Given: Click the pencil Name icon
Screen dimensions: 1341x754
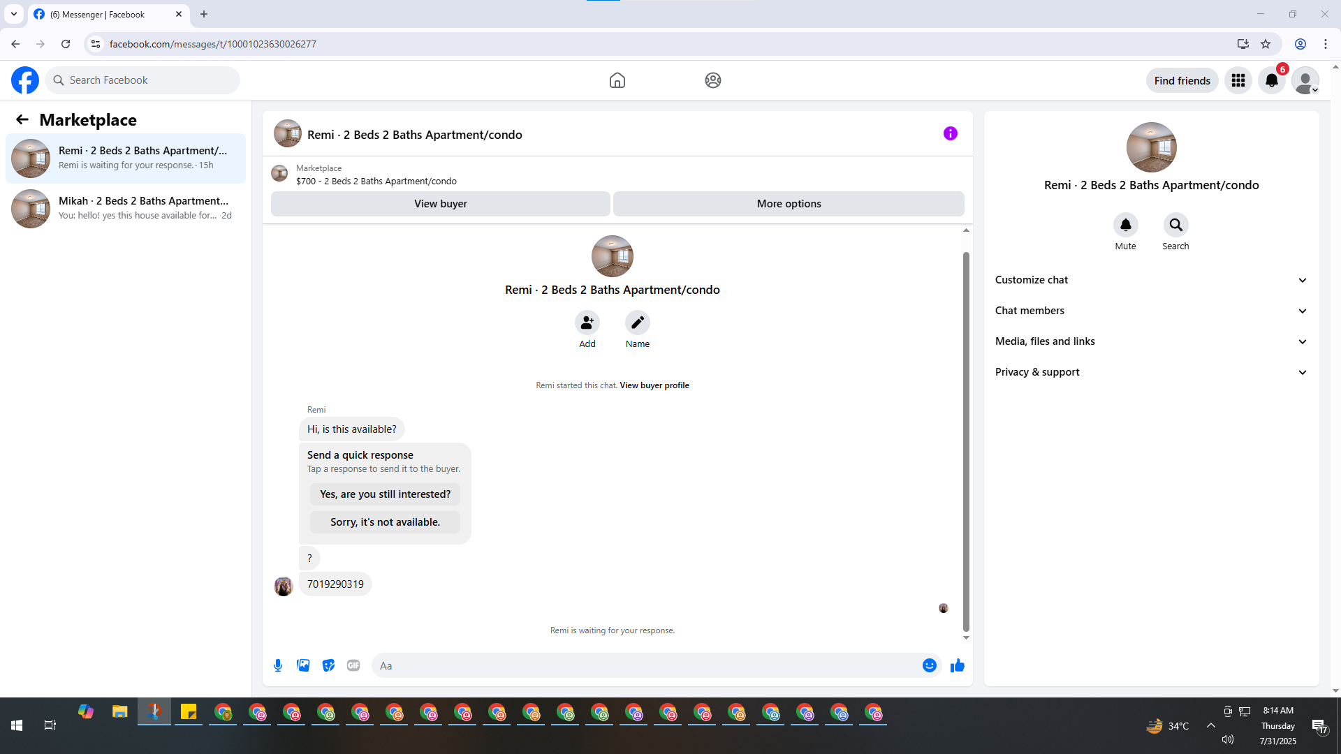Looking at the screenshot, I should (x=637, y=323).
